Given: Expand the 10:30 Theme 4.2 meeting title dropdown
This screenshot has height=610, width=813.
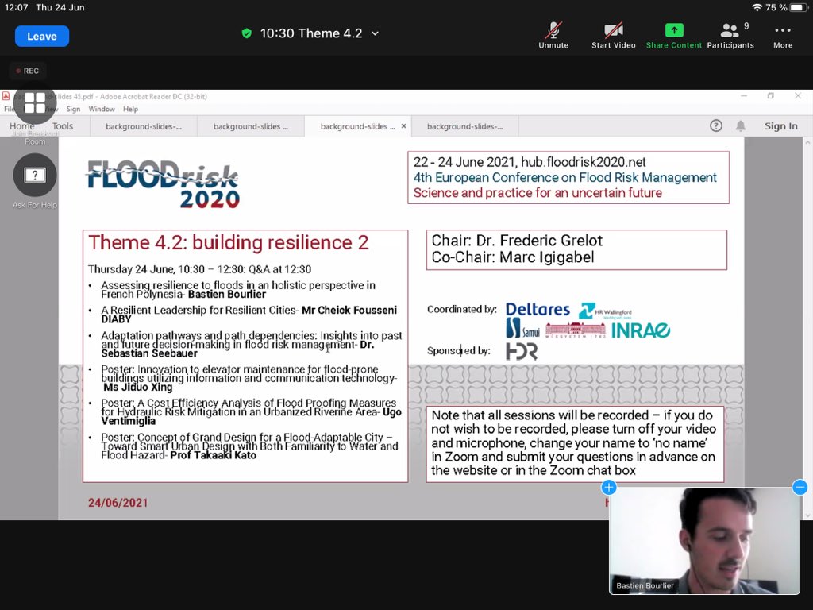Looking at the screenshot, I should point(375,33).
